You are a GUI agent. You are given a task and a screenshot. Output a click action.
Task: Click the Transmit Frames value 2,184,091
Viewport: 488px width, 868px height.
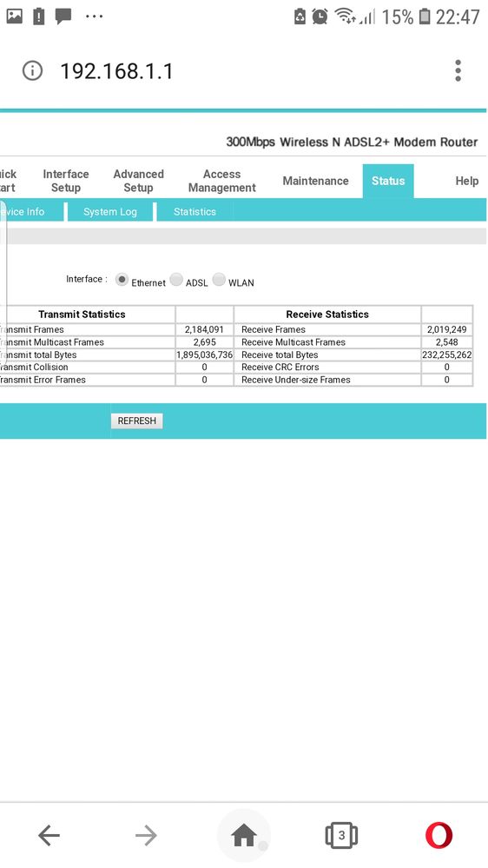(204, 329)
